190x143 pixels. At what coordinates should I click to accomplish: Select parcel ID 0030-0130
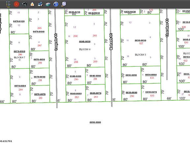[x=130, y=12]
